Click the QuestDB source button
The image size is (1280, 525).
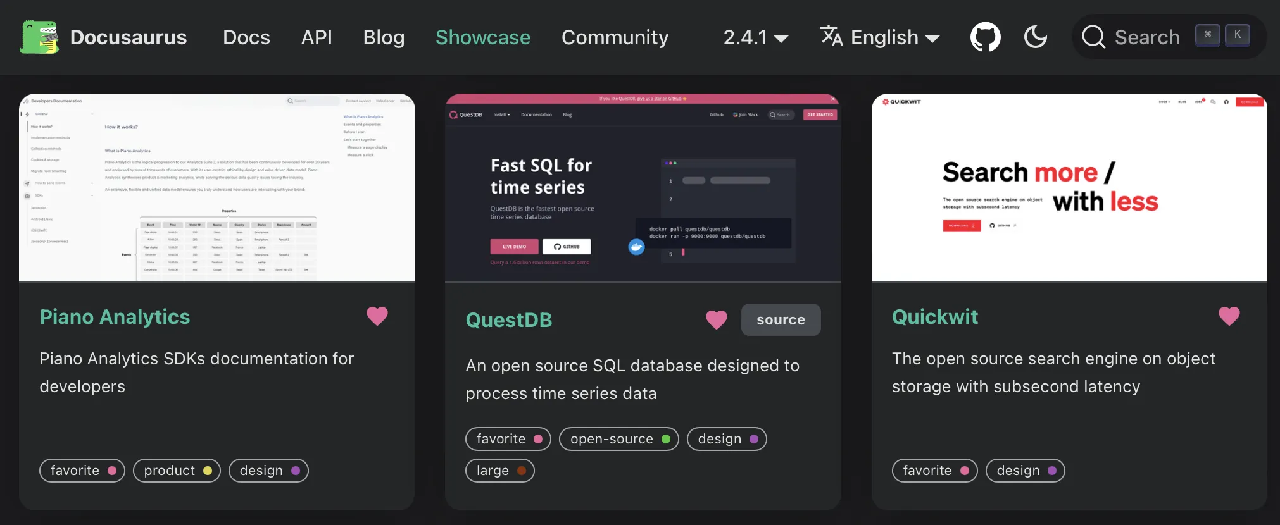[781, 319]
